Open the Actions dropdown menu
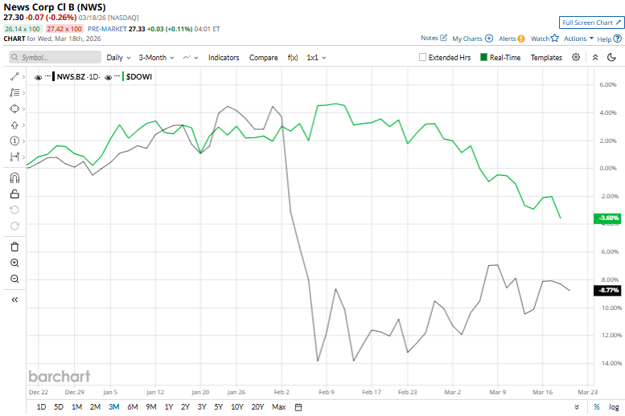625x416 pixels. click(x=578, y=39)
